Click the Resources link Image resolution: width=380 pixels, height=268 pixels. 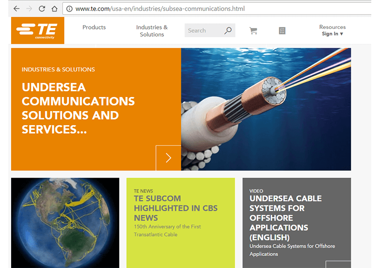click(333, 27)
